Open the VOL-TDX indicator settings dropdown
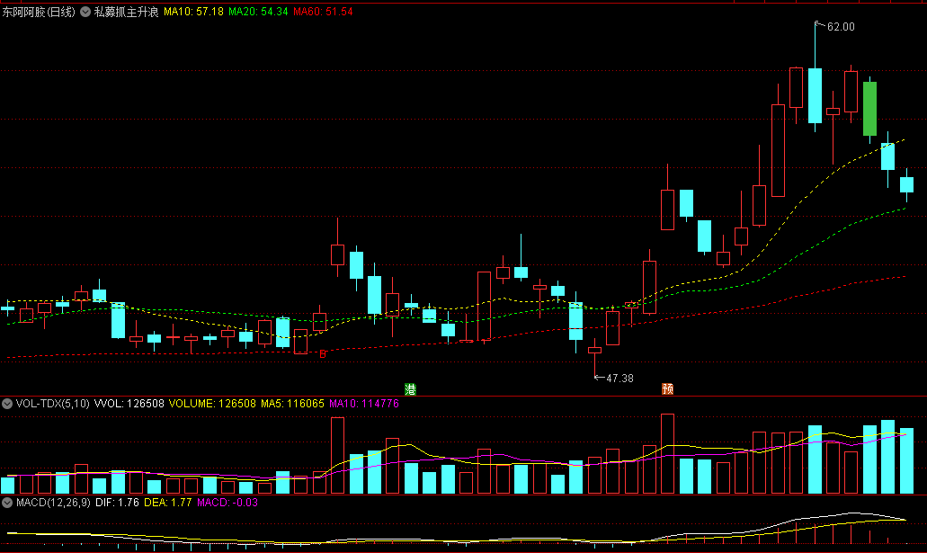The width and height of the screenshot is (927, 553). pyautogui.click(x=7, y=404)
